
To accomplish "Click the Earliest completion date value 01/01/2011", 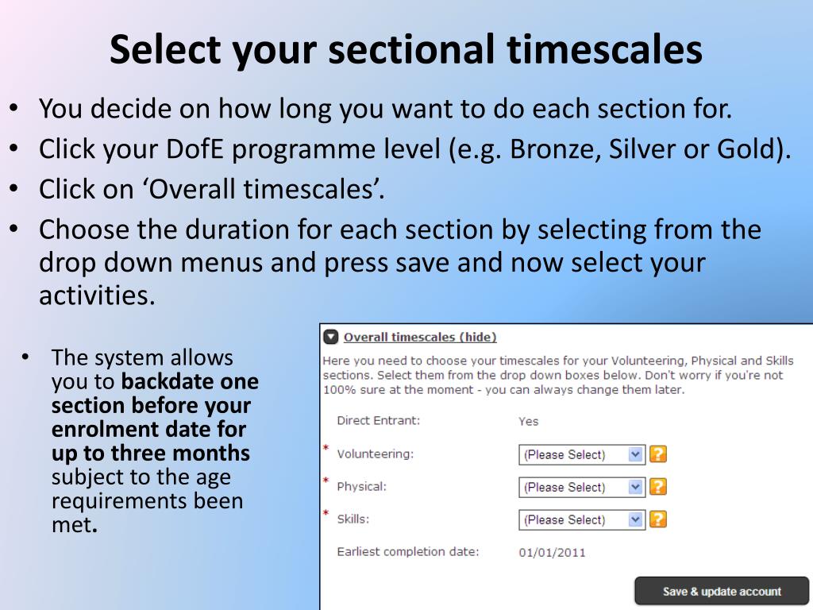I will tap(552, 553).
